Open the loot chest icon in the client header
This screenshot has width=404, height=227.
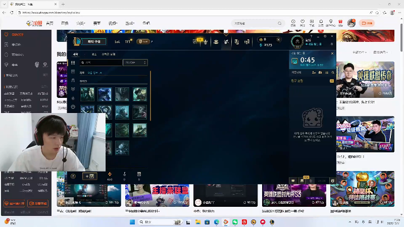(236, 42)
